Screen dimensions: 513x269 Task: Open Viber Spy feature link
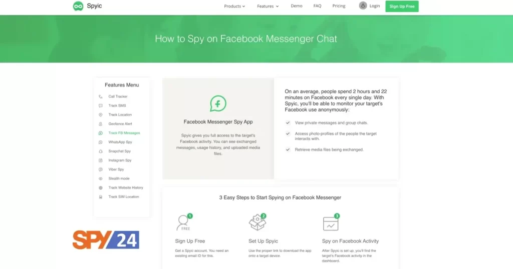coord(116,169)
